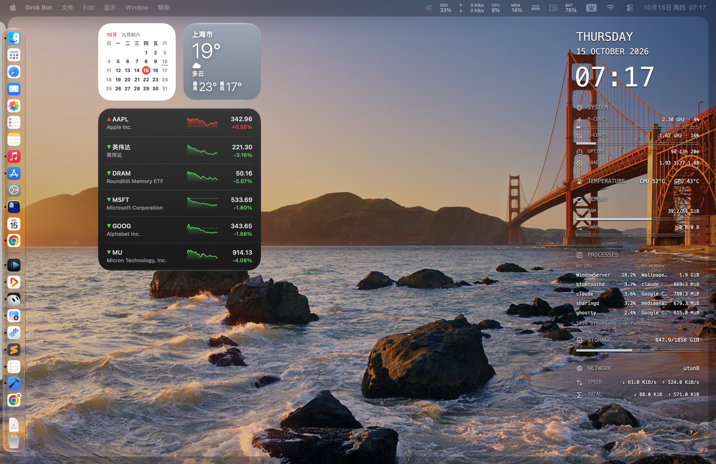Open Xcode hammer icon in the Dock

click(14, 383)
